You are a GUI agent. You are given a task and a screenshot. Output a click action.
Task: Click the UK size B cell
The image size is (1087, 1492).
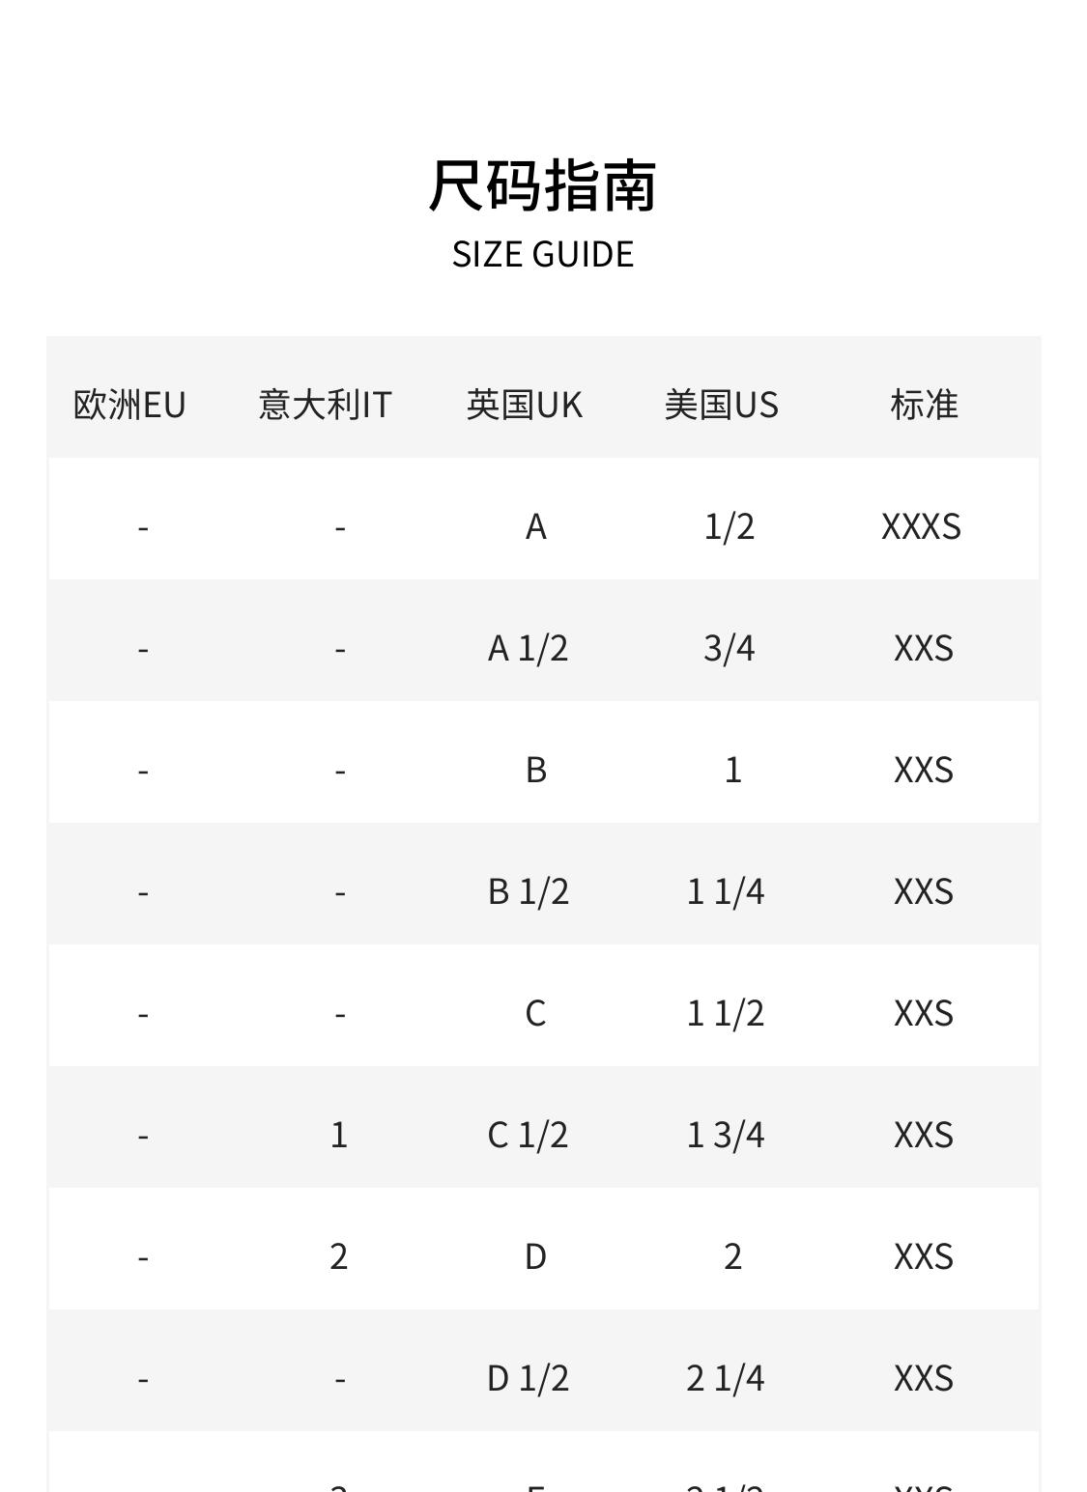click(536, 770)
